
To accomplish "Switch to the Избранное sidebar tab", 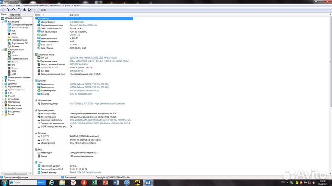I will tap(15, 14).
